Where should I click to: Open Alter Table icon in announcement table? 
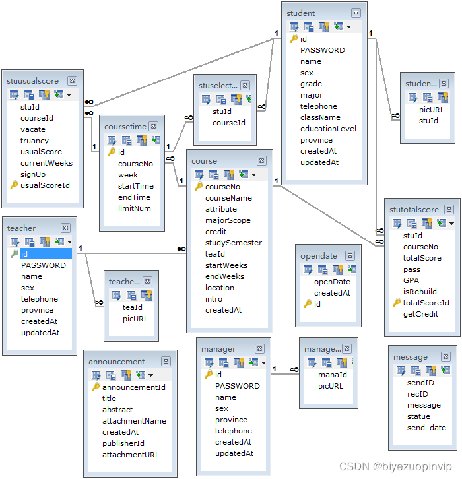pos(96,375)
